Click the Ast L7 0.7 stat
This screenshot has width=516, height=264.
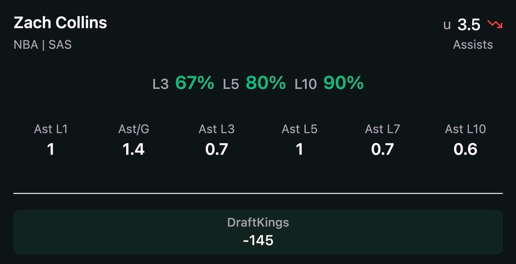[x=383, y=140]
